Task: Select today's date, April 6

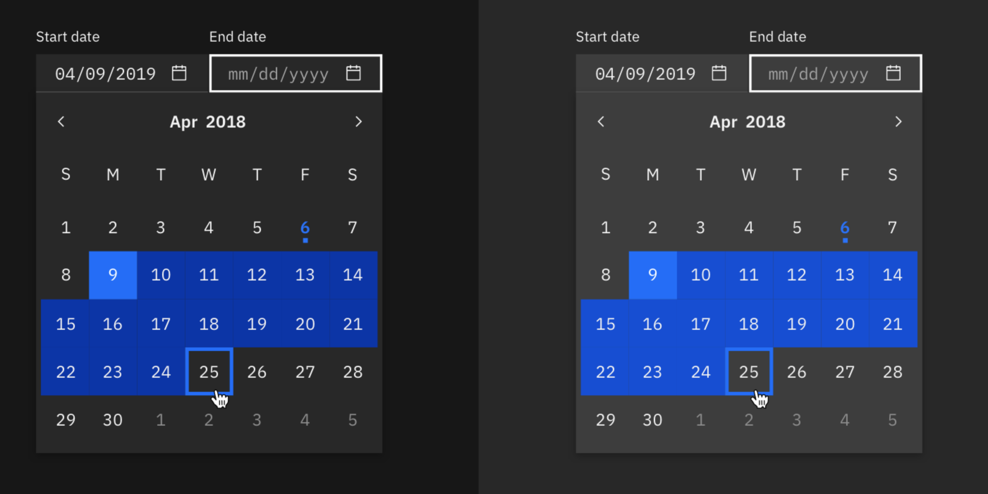Action: pos(305,227)
